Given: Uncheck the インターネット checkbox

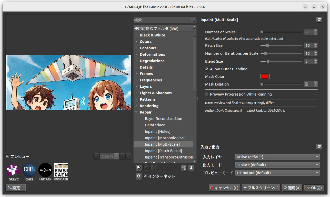Looking at the screenshot, I should click(x=145, y=176).
